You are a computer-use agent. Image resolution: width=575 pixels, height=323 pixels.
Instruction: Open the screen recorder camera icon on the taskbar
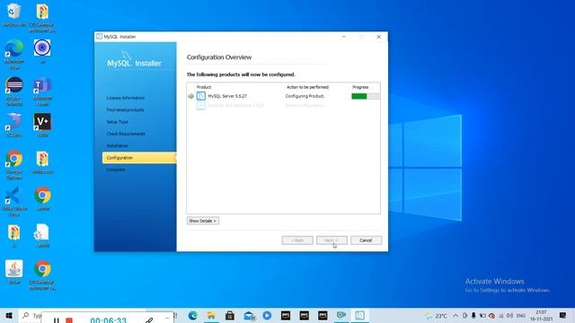pyautogui.click(x=341, y=315)
